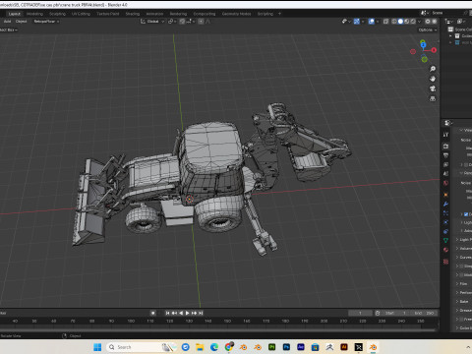Open the green Object Data tab

tap(445, 240)
